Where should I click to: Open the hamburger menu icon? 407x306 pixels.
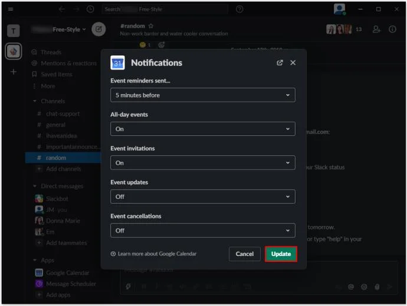click(x=11, y=9)
